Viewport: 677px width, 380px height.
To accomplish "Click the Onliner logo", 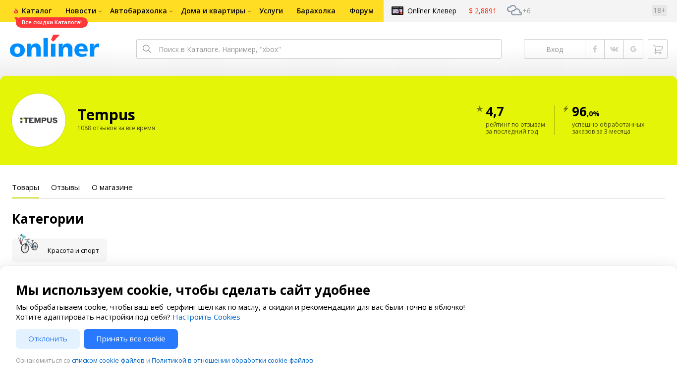I will pos(55,46).
